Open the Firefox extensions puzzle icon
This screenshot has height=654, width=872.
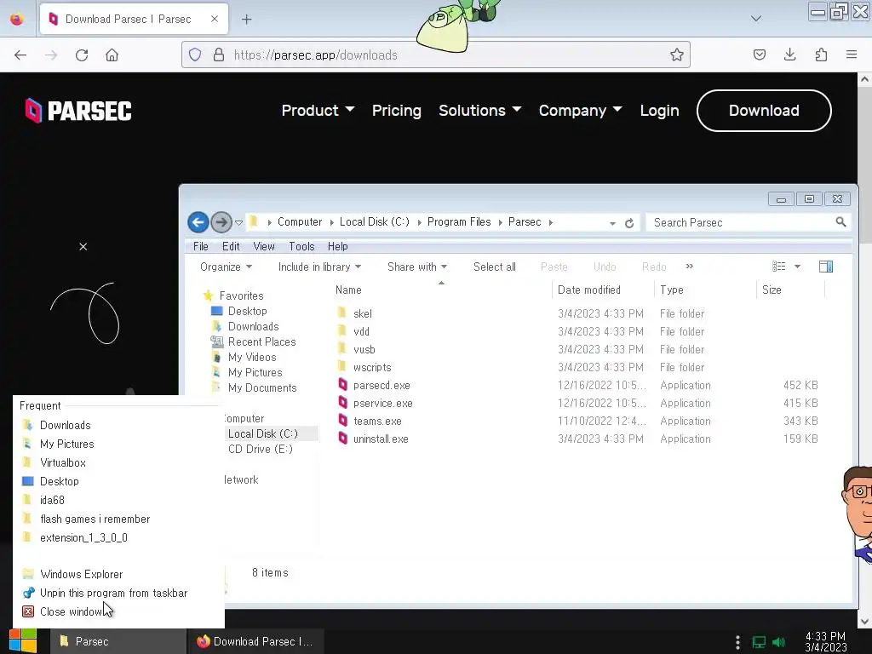pyautogui.click(x=821, y=54)
